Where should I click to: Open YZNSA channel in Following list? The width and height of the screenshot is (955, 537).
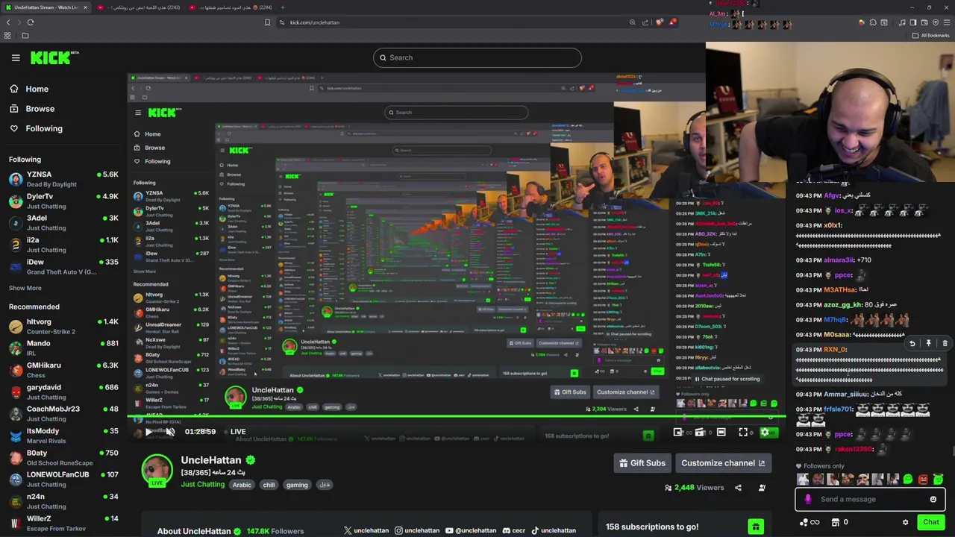[x=63, y=179]
